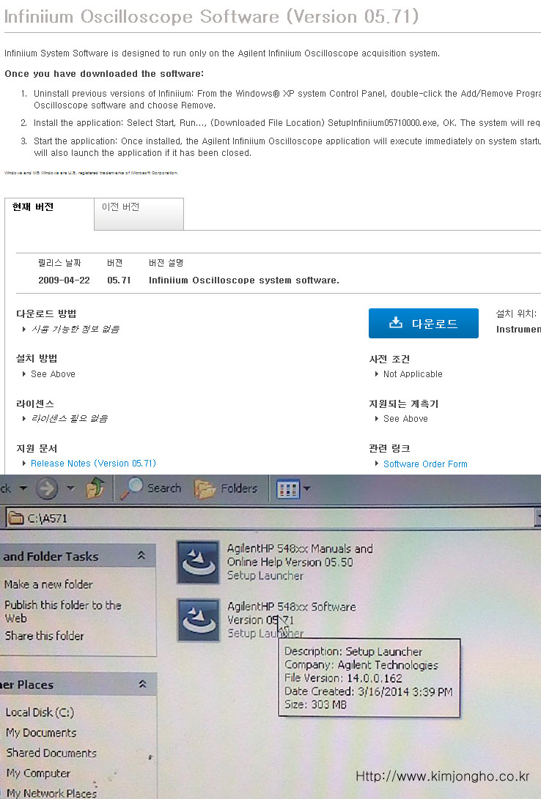Image resolution: width=541 pixels, height=799 pixels.
Task: Click the Up folder icon in Explorer toolbar
Action: (x=95, y=488)
